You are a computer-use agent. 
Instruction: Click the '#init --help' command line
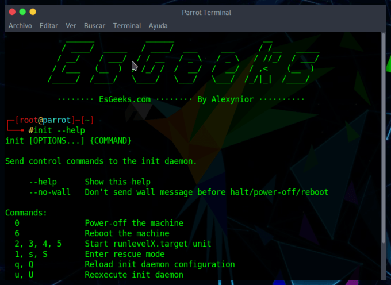pos(56,130)
